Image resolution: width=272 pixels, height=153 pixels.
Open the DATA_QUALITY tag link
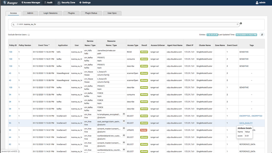coord(246,123)
